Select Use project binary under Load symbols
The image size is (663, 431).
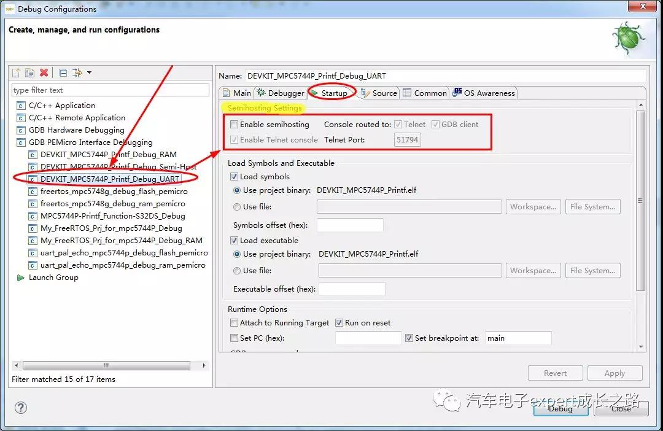[x=237, y=190]
